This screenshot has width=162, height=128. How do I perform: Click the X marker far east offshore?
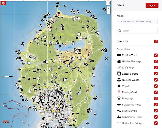106,59
